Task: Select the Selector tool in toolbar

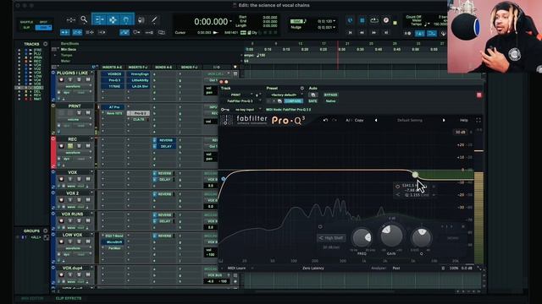Action: [x=113, y=20]
